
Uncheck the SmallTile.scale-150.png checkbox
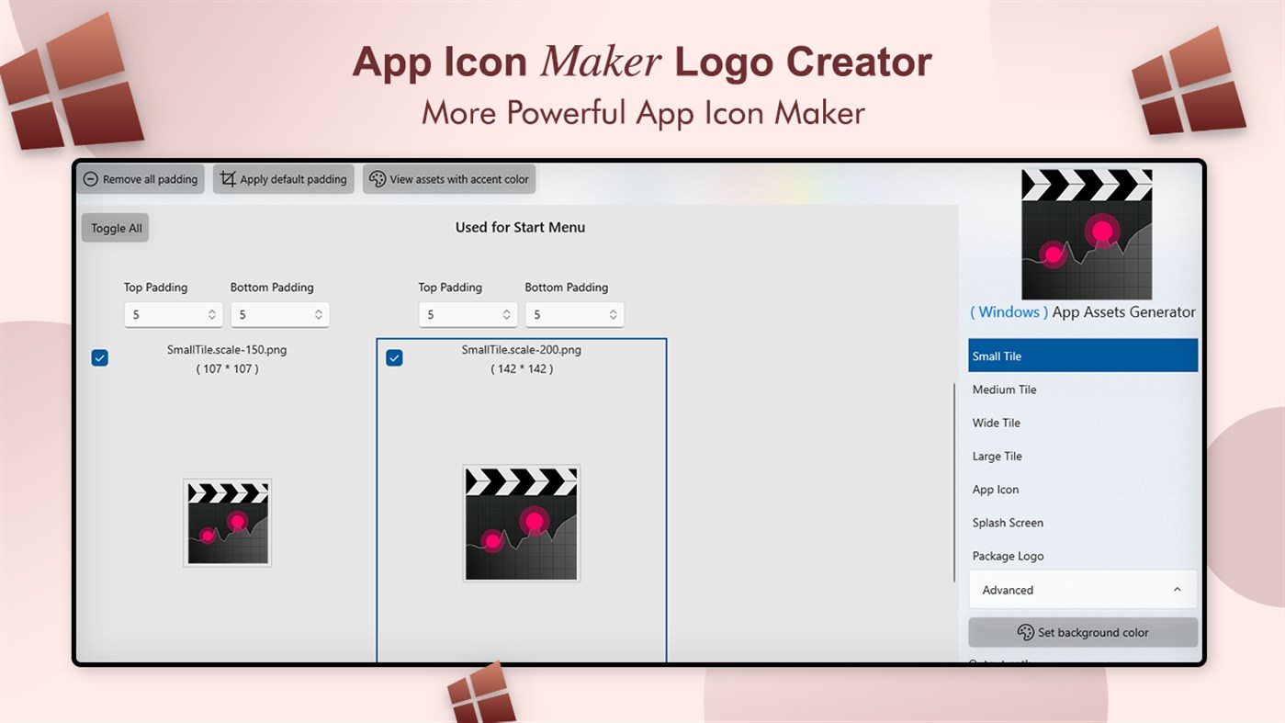click(99, 357)
